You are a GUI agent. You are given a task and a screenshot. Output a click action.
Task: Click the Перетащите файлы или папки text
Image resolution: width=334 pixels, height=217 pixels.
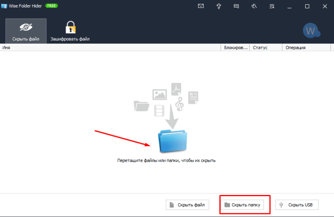(166, 160)
